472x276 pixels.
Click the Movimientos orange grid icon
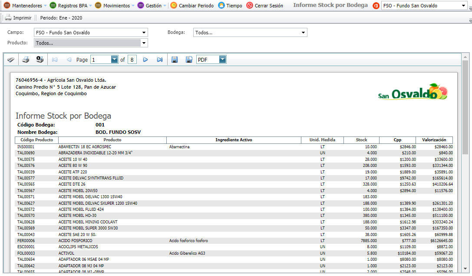(98, 5)
